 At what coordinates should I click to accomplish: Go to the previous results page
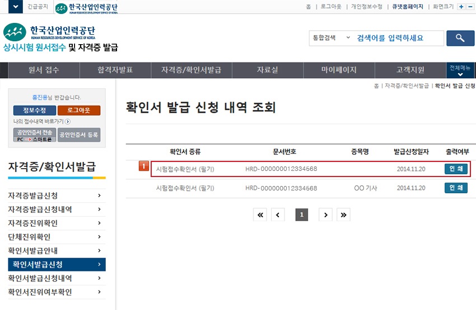[x=278, y=214]
